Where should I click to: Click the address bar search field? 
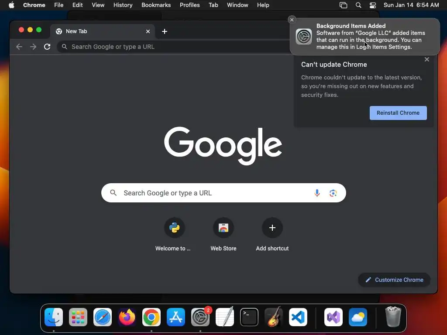pos(174,47)
